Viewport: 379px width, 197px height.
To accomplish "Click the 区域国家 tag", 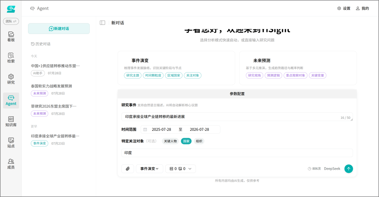I will click(174, 75).
